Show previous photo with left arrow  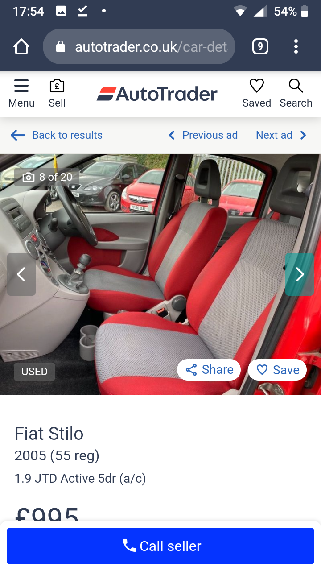coord(21,274)
